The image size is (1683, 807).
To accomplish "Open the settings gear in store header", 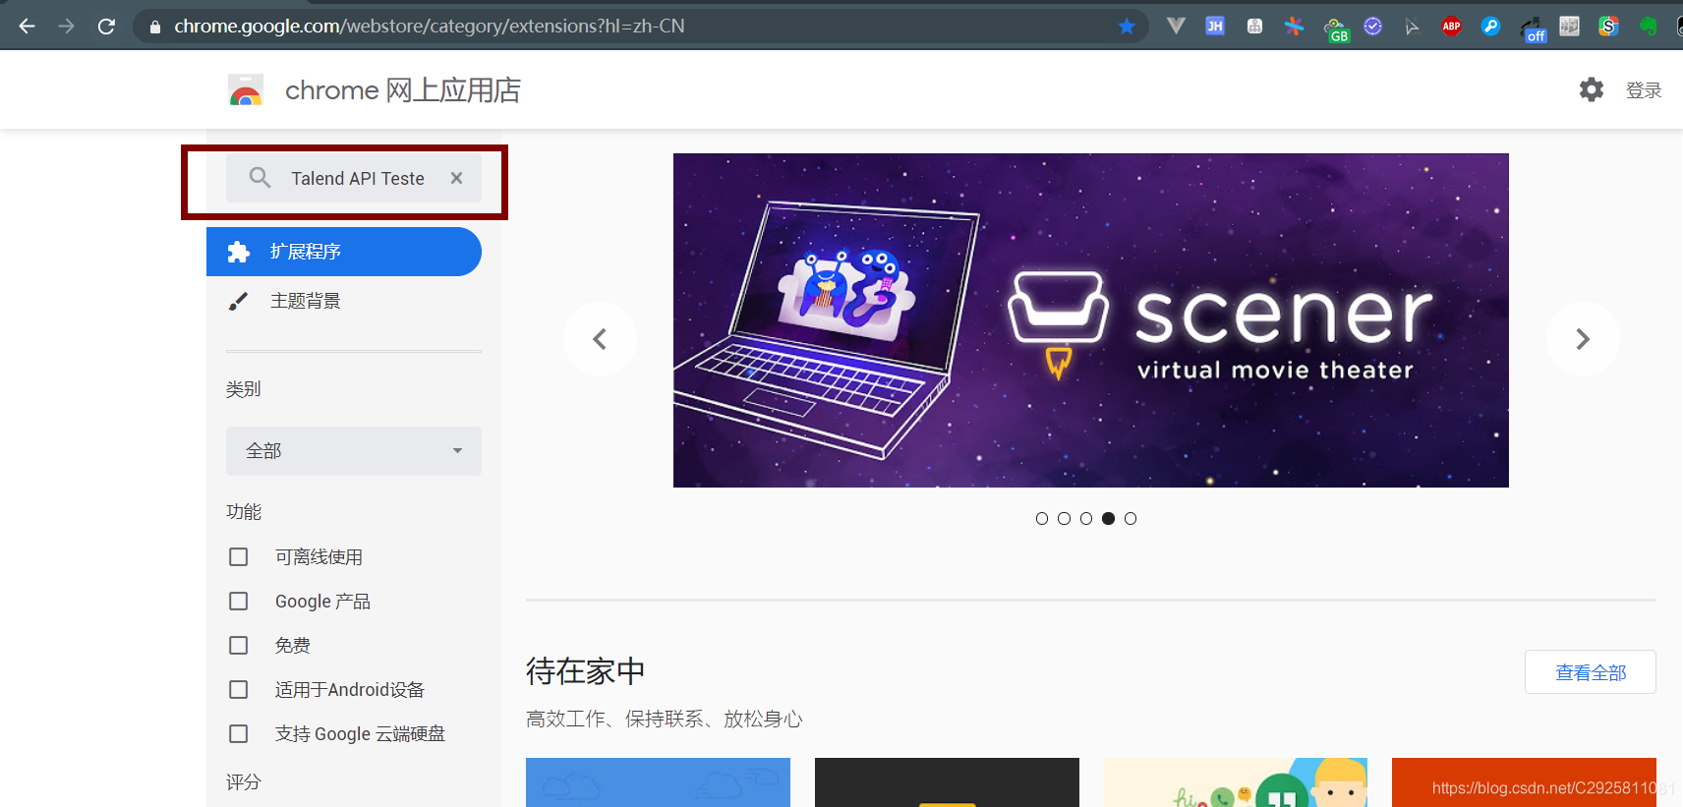I will click(1592, 89).
